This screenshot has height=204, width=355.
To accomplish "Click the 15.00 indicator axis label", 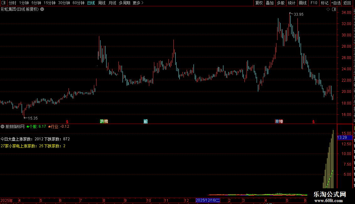I will pyautogui.click(x=347, y=133).
